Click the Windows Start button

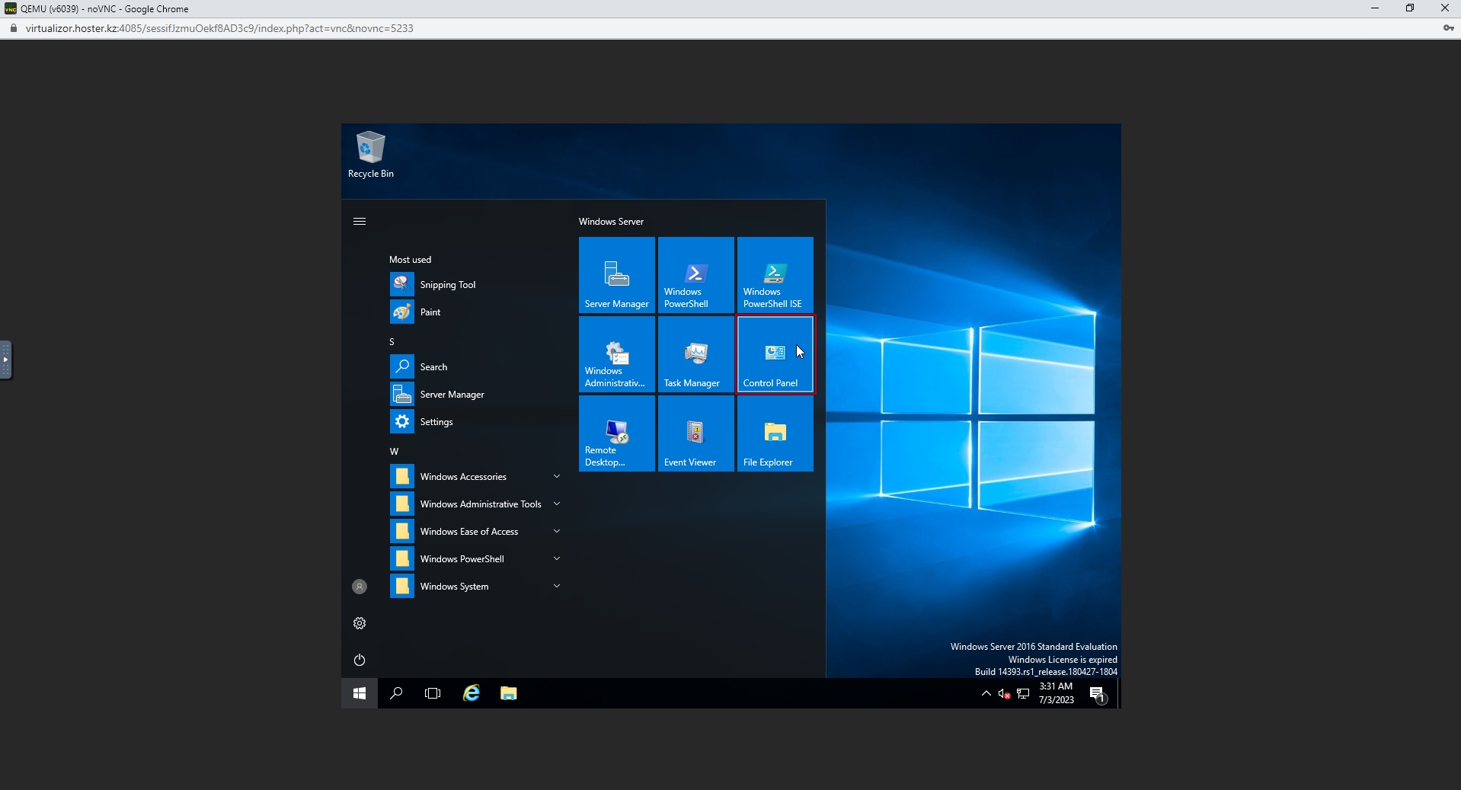(x=360, y=693)
